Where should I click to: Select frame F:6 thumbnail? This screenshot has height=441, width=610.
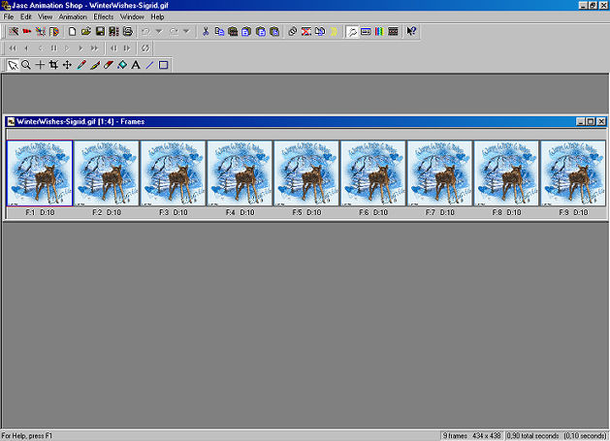[x=373, y=173]
